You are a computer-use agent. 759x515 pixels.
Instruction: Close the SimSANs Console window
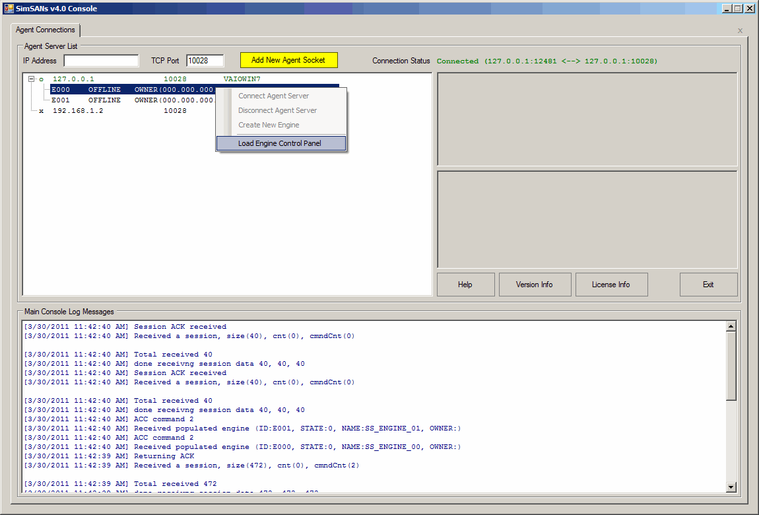click(749, 8)
